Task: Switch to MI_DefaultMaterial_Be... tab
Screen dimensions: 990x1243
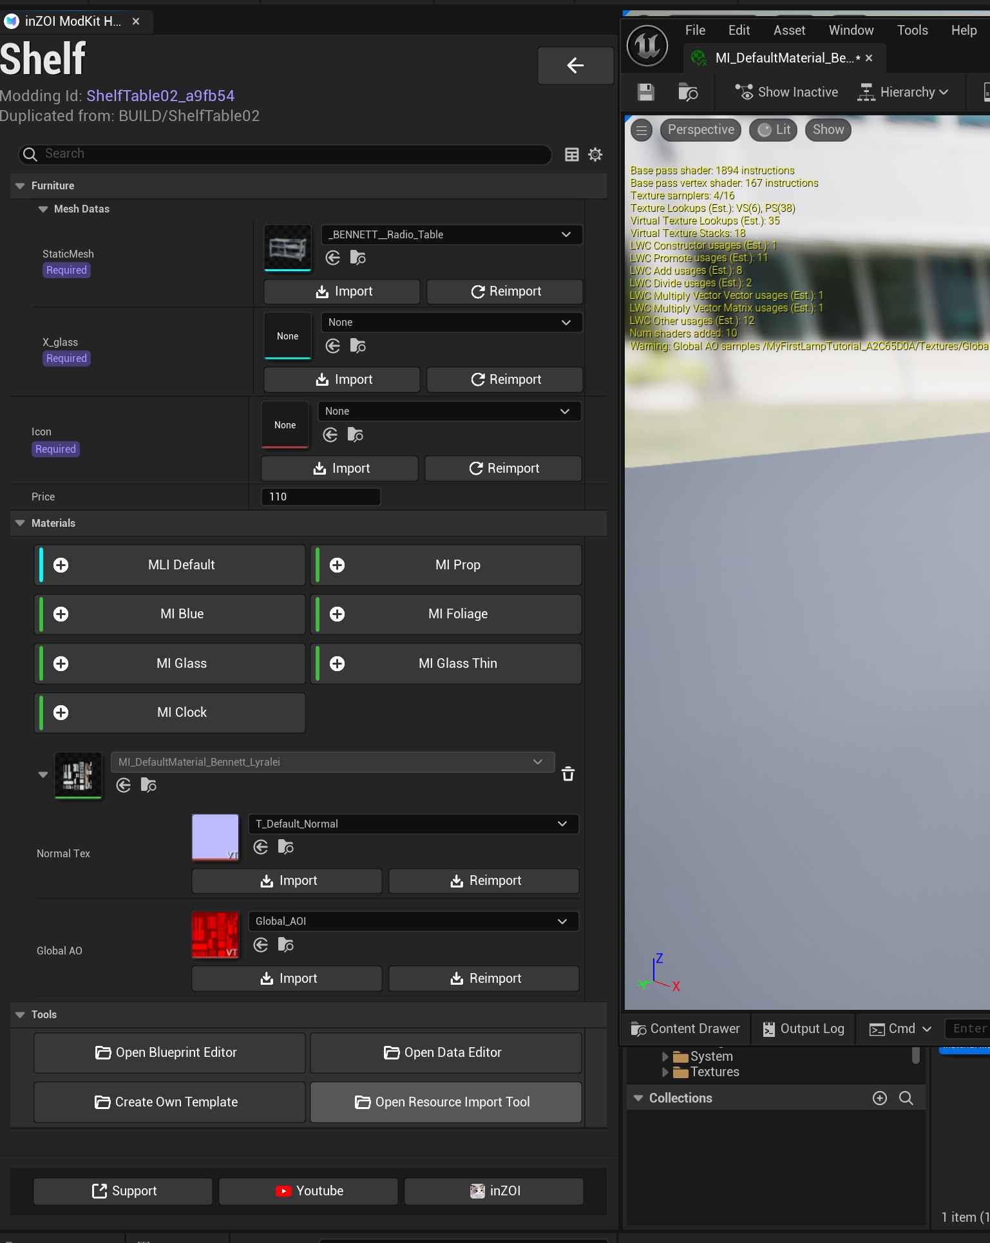Action: coord(784,59)
